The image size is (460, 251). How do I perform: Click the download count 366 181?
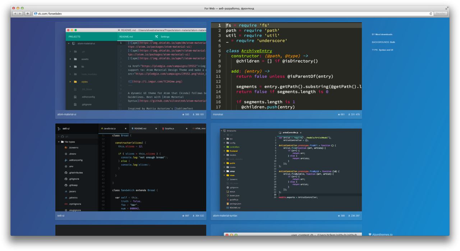coord(198,114)
